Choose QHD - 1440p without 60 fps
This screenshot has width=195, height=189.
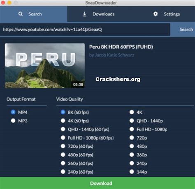pyautogui.click(x=132, y=121)
